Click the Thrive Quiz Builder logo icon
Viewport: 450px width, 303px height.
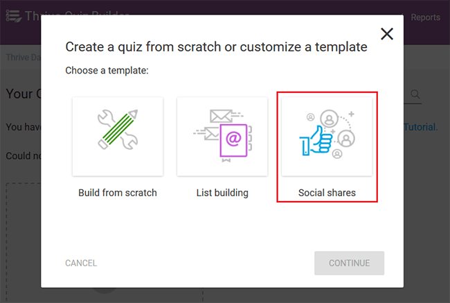tap(13, 16)
